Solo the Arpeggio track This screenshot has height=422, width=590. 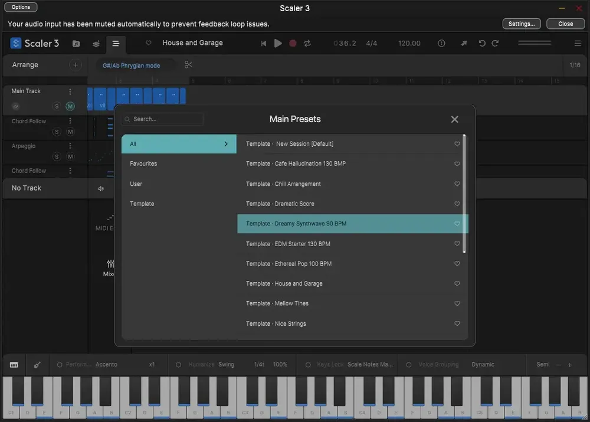(x=57, y=156)
